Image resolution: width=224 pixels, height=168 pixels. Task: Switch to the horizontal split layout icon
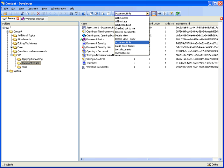coord(159,14)
